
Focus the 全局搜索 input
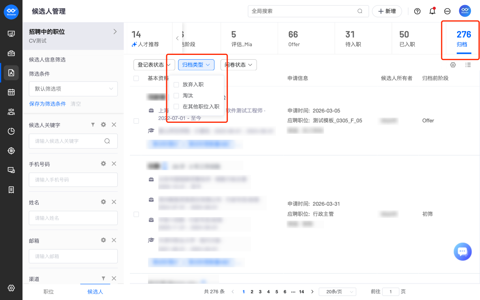[x=303, y=11]
